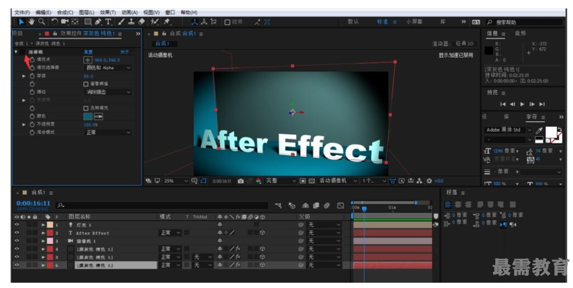The image size is (573, 288).
Task: Open the 文件(F) menu
Action: point(22,12)
